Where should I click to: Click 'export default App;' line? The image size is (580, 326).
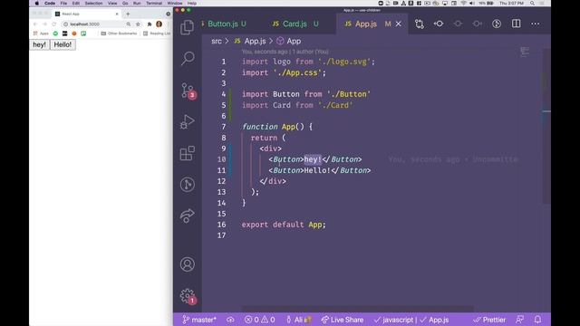[x=284, y=225]
